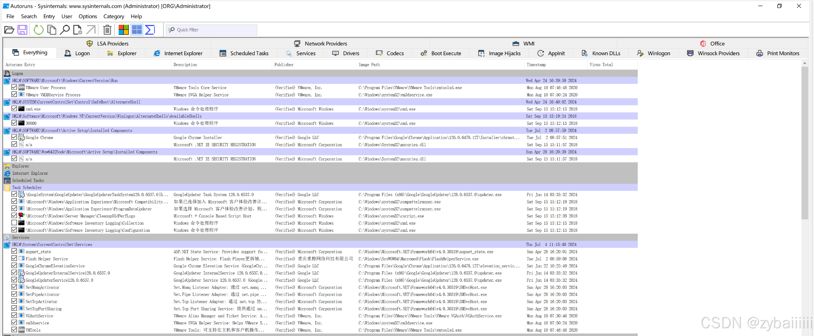This screenshot has height=336, width=814.
Task: Uncheck the Google Chrome Installed Components entry
Action: (14, 137)
